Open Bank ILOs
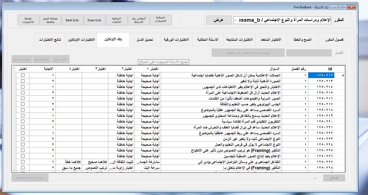Viewport: 368px width, 195px height. pyautogui.click(x=72, y=20)
